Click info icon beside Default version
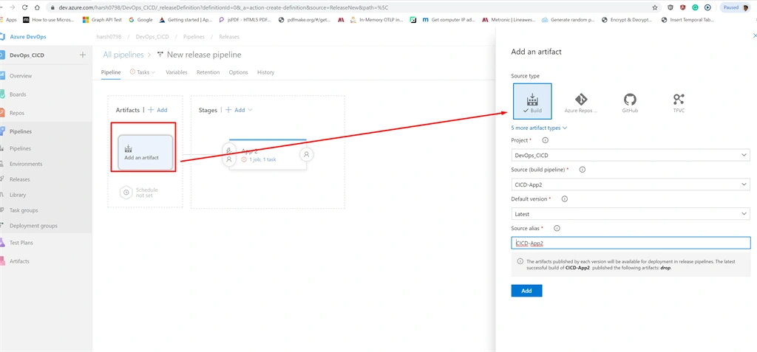 [x=564, y=199]
